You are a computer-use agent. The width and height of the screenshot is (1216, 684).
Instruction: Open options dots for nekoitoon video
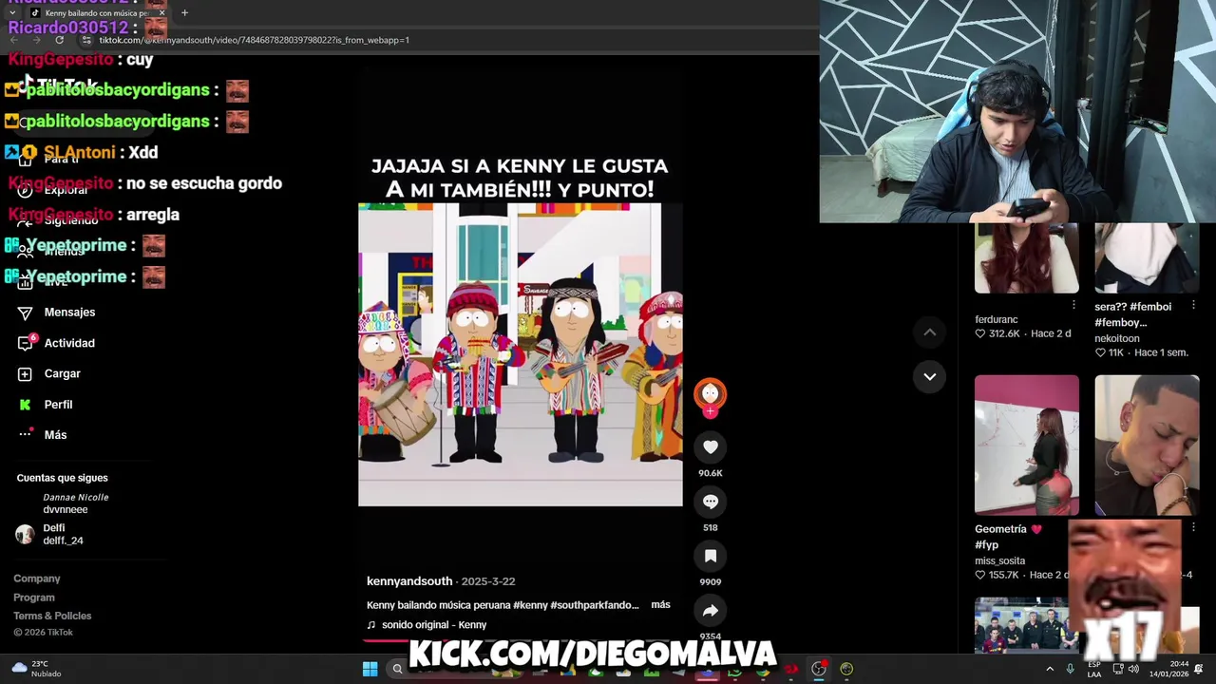tap(1193, 306)
